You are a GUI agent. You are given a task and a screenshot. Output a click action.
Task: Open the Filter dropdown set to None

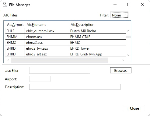click(x=119, y=15)
